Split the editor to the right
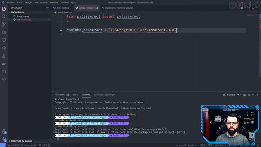The height and width of the screenshot is (147, 261). coord(253,8)
